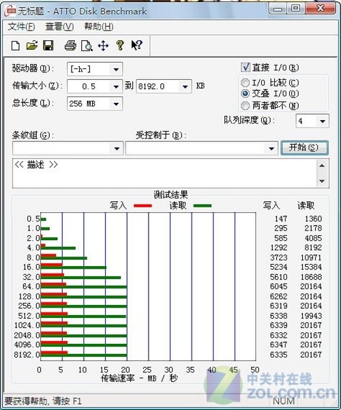Open the 驱动器 drive dropdown
Image resolution: width=341 pixels, height=410 pixels.
116,70
